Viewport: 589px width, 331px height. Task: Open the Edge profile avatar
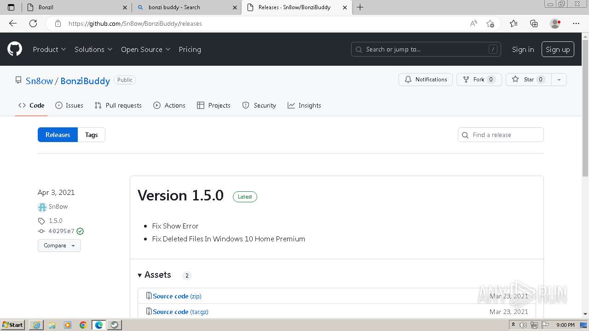coord(555,23)
